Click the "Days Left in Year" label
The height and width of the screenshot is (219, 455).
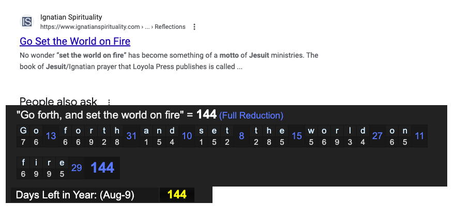75,195
